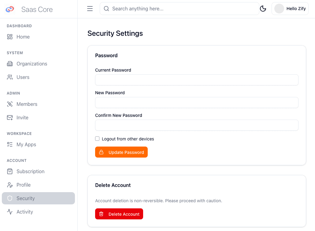
Task: Enable Logout from other devices checkbox
Action: 97,139
